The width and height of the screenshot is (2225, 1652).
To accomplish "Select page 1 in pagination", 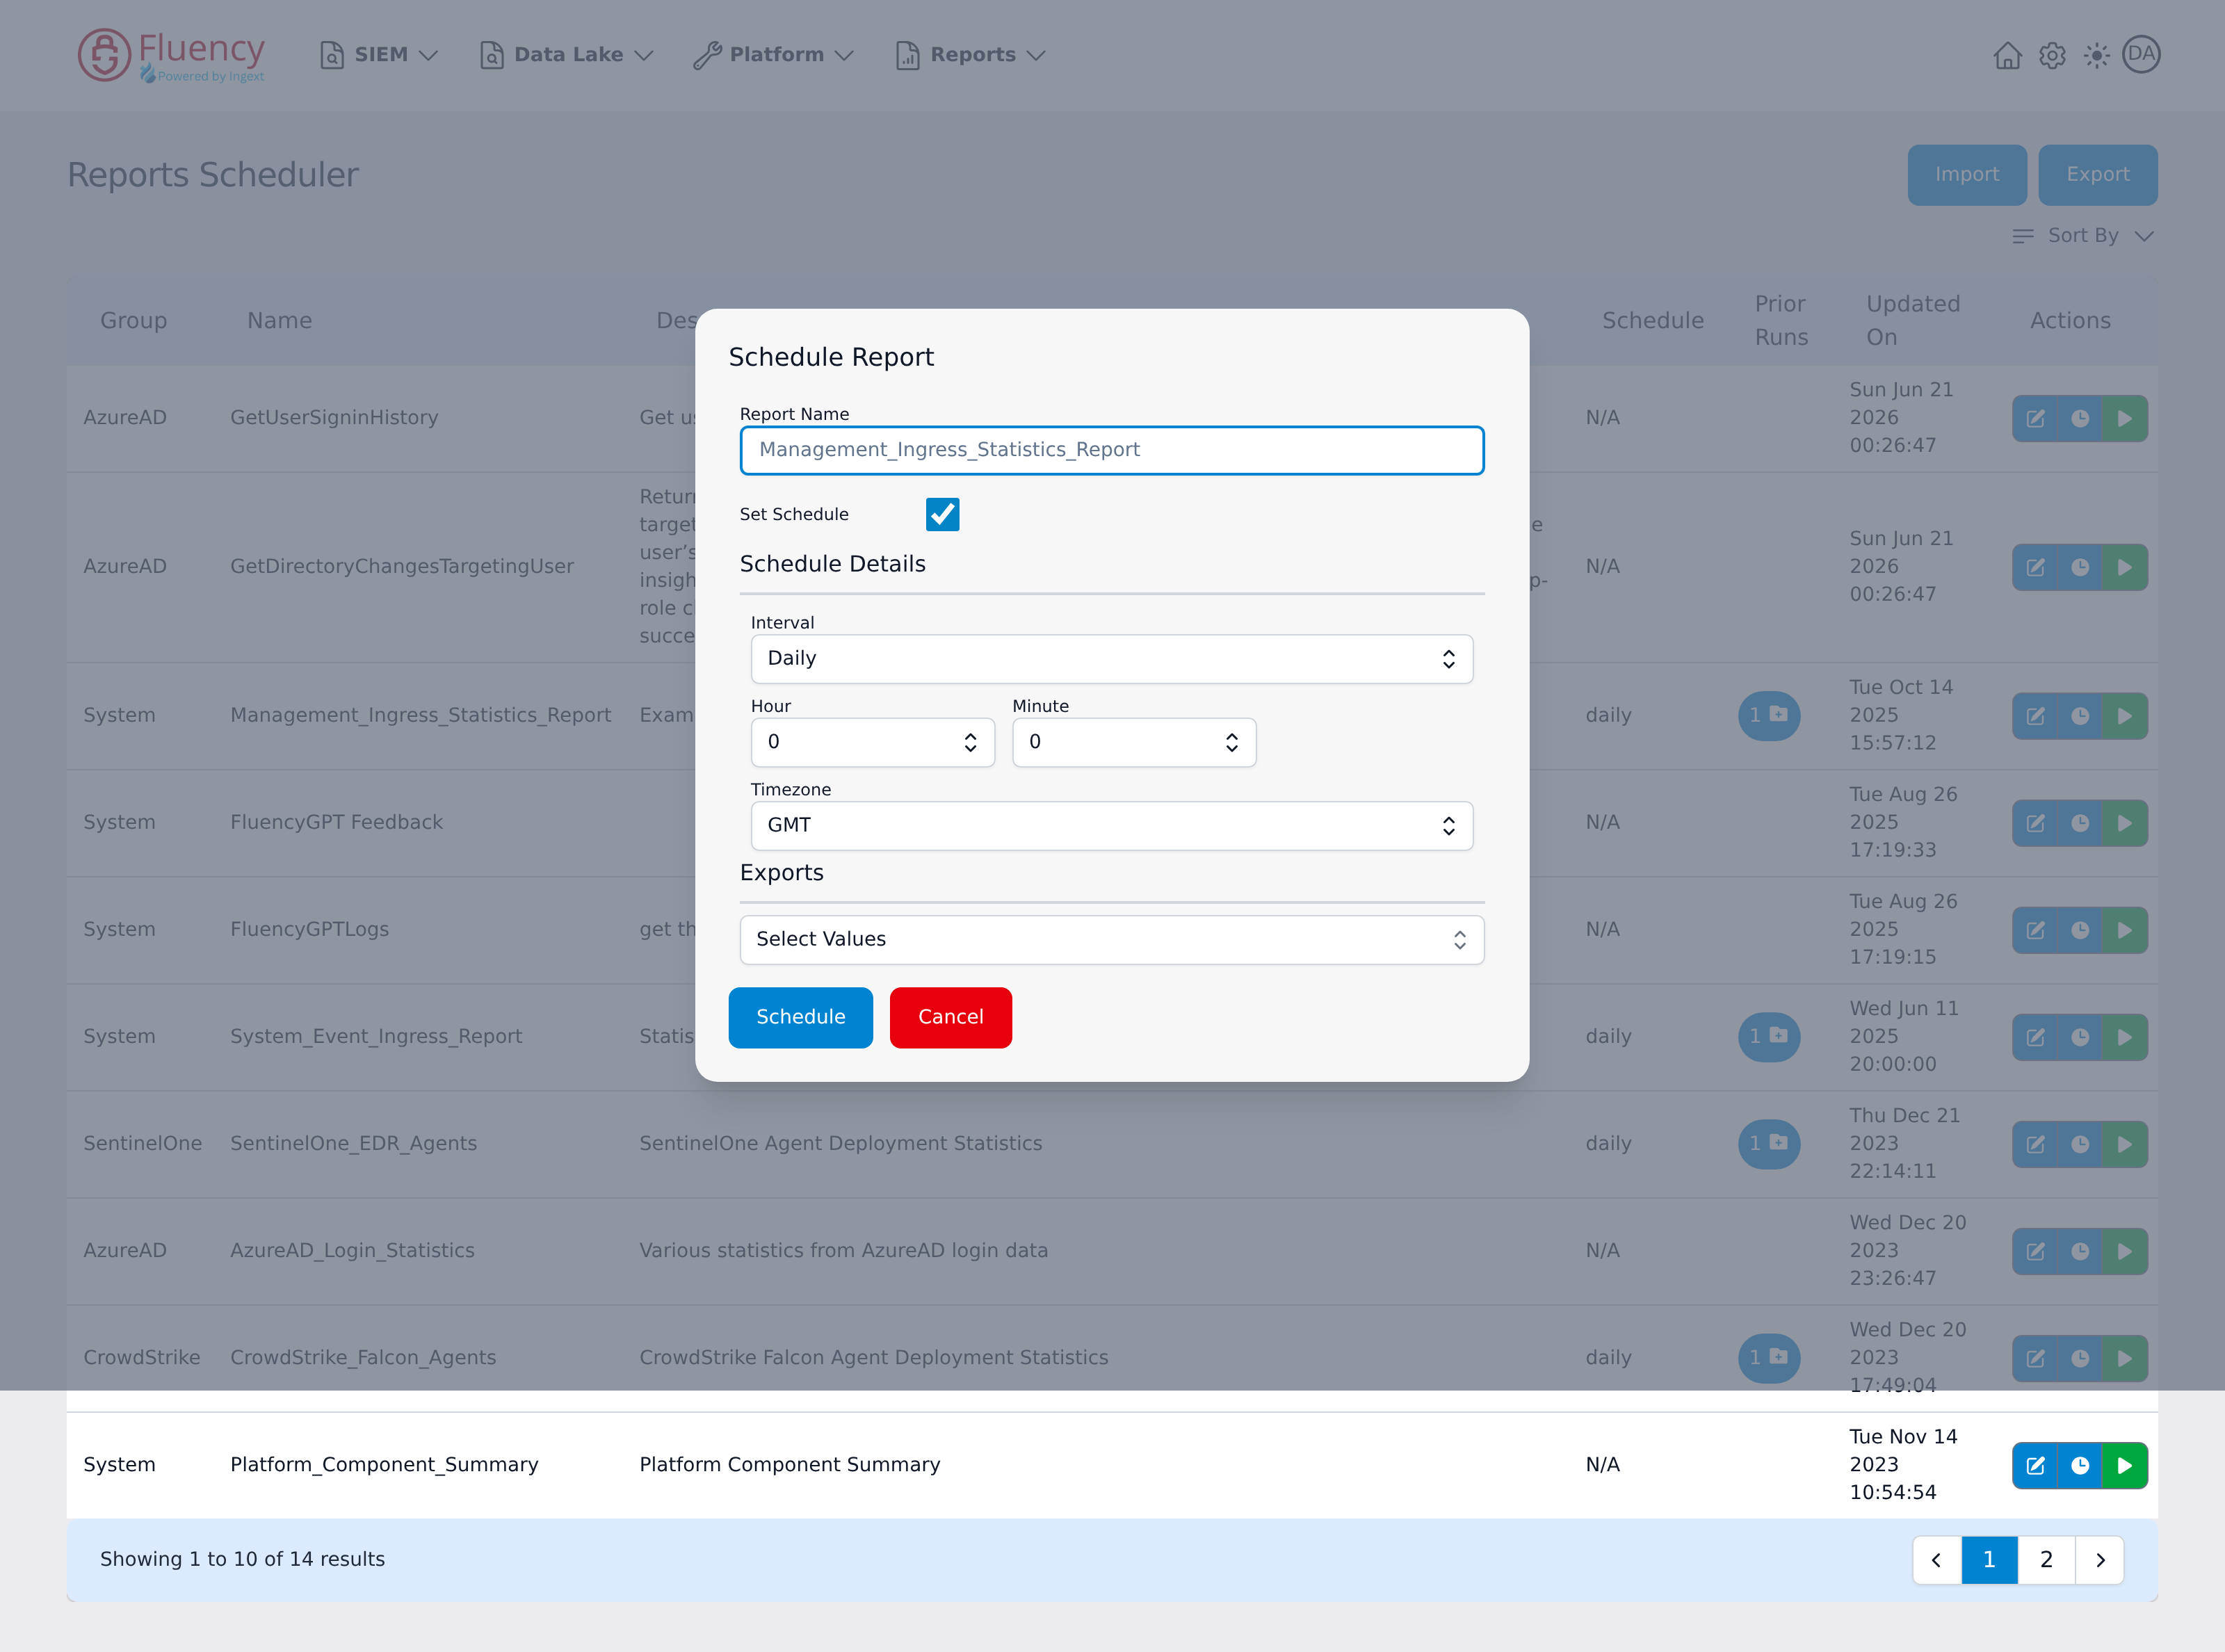I will (x=1989, y=1560).
